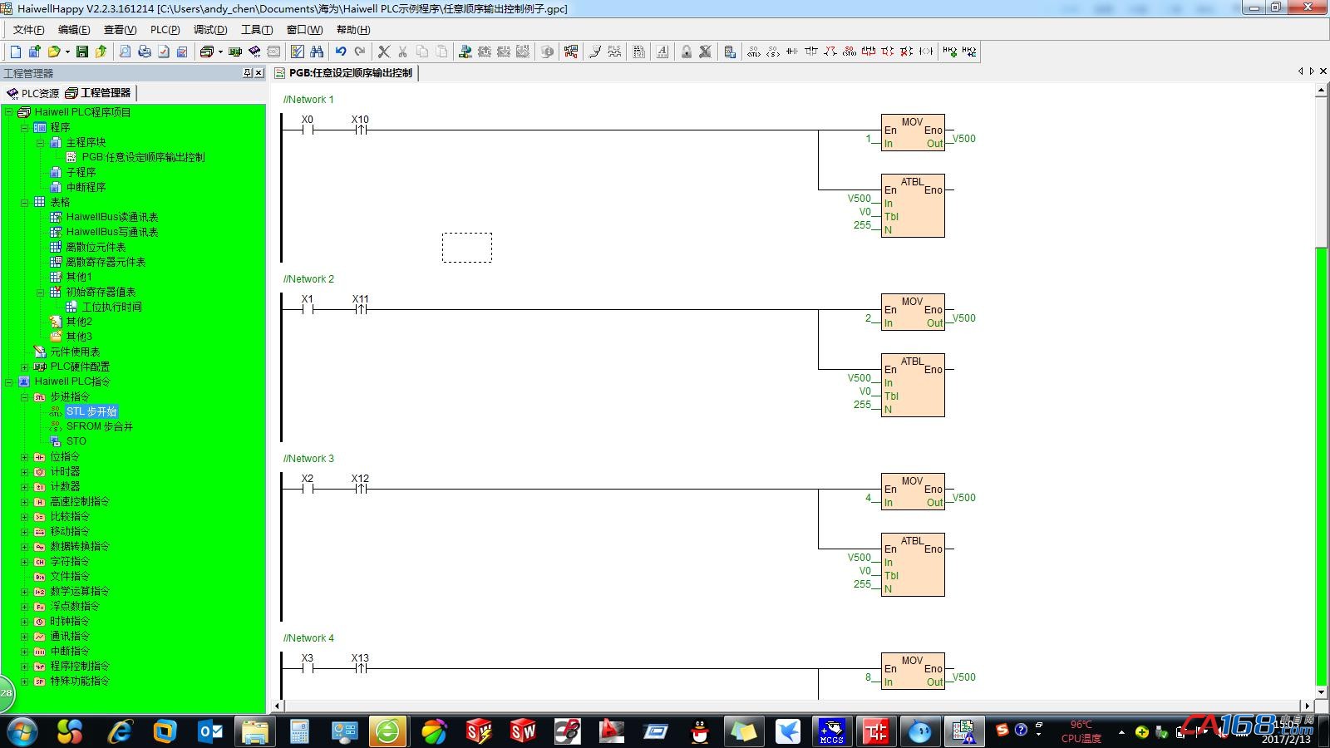The width and height of the screenshot is (1330, 748).
Task: Select 元件使用表 tree item
Action: point(75,352)
